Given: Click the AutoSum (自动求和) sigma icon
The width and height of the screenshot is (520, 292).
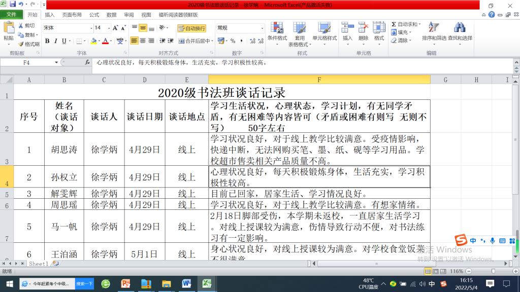Looking at the screenshot, I should (394, 24).
